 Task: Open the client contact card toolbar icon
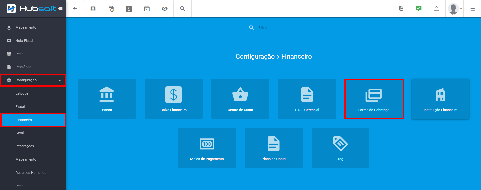click(93, 9)
